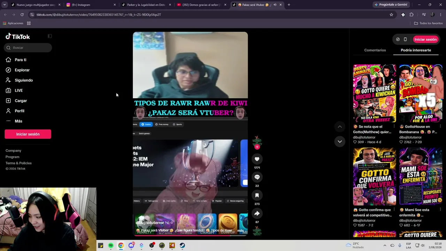The height and width of the screenshot is (251, 446).
Task: Open the Aplicaciones bookmarks shortcut
Action: pyautogui.click(x=13, y=23)
